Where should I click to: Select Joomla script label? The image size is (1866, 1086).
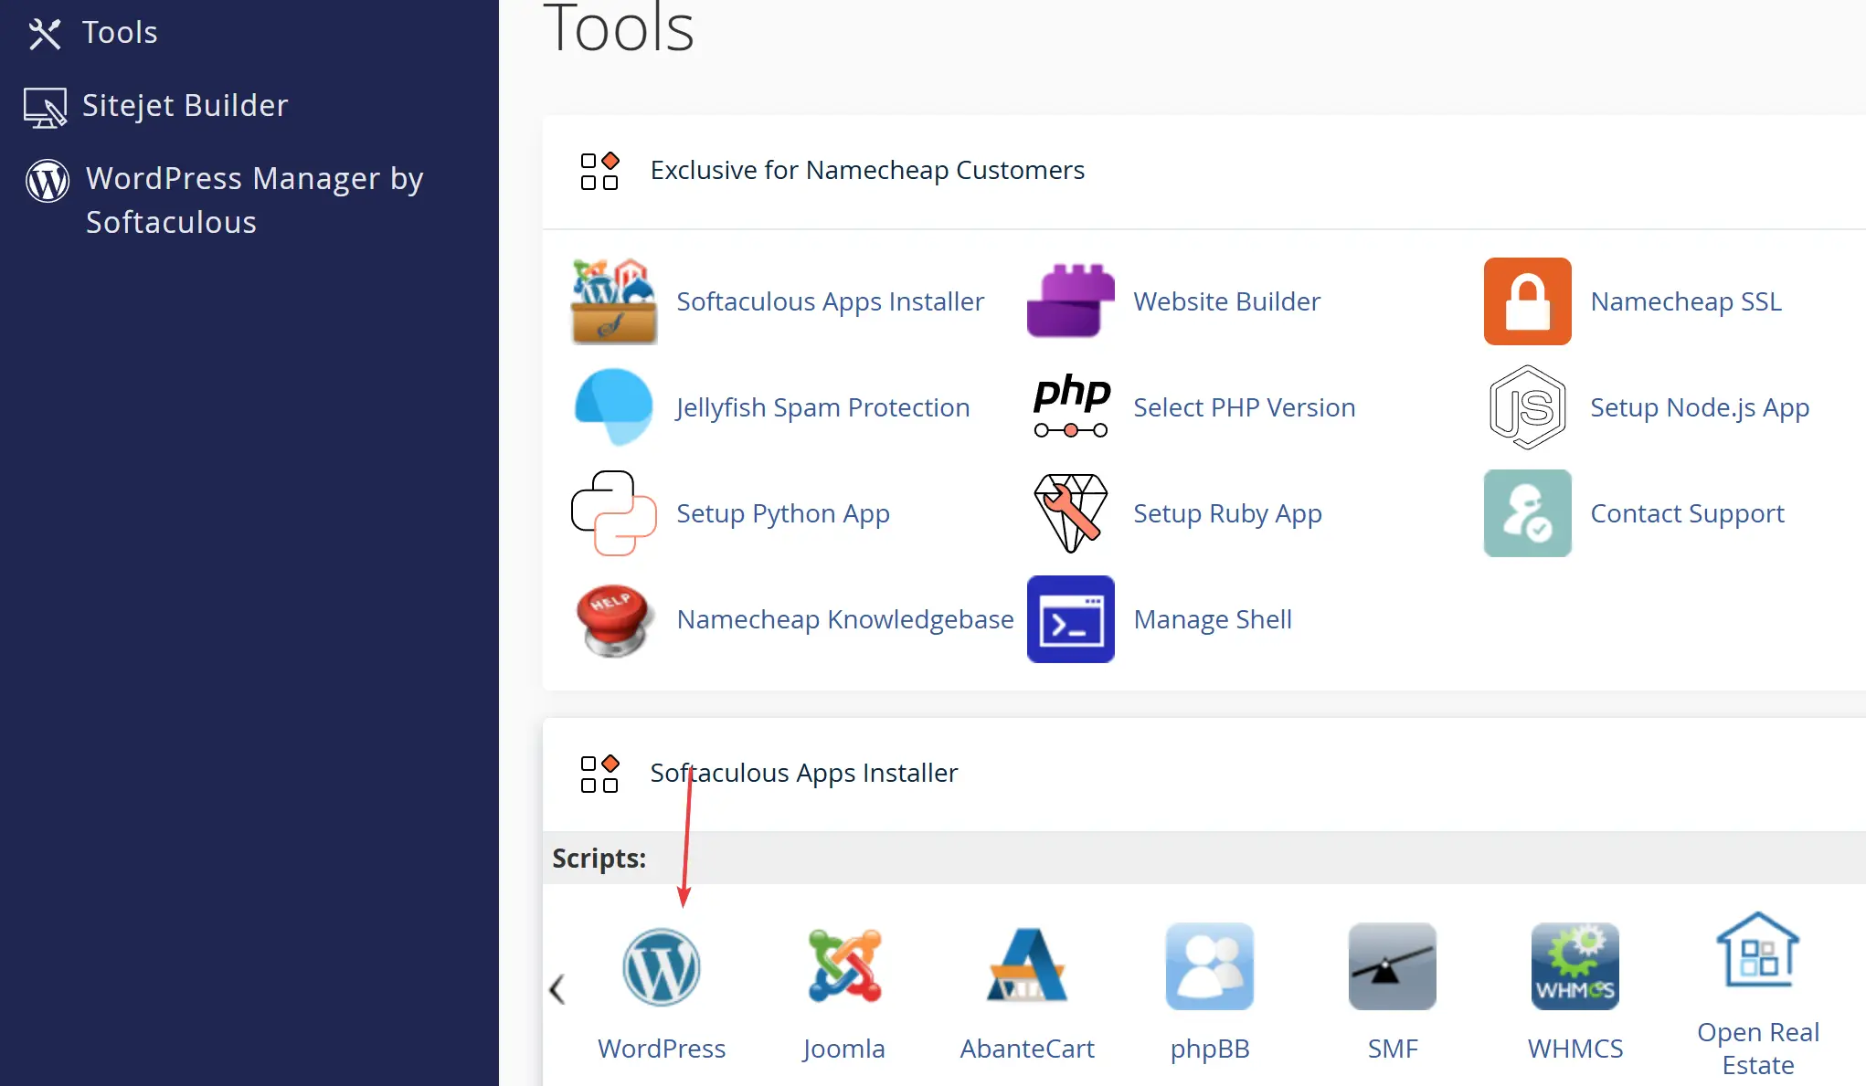point(843,1049)
